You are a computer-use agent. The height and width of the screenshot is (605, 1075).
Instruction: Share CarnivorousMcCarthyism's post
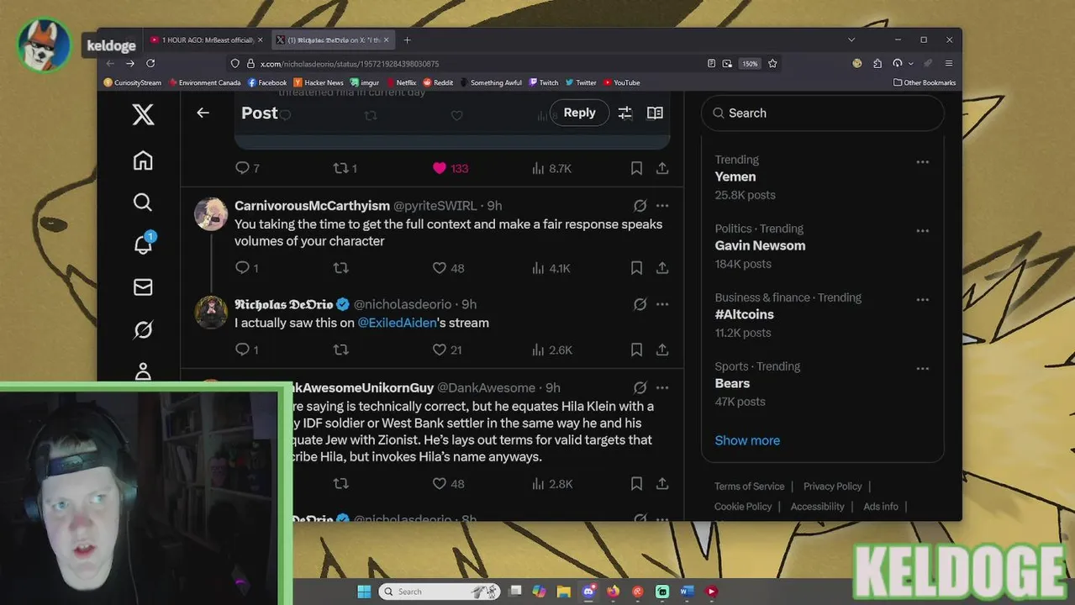pyautogui.click(x=662, y=268)
